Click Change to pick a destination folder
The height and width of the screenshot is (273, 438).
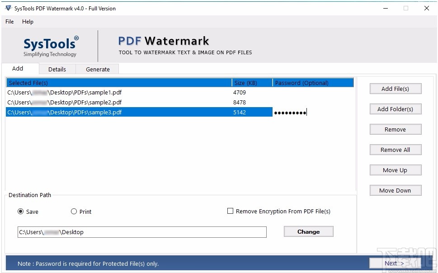click(308, 231)
